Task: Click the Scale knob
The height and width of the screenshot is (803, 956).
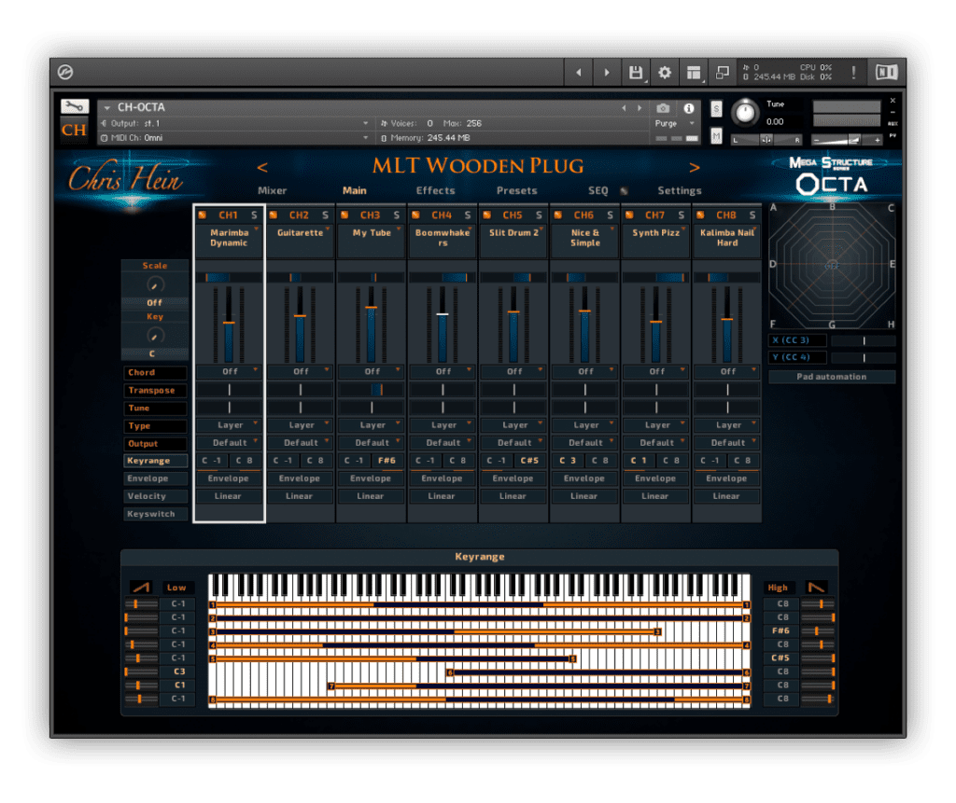Action: [155, 284]
